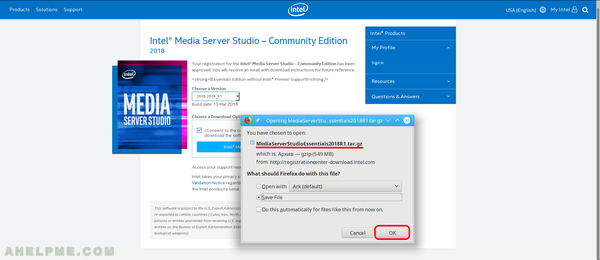Confirm the download with the OK button
The image size is (600, 260).
click(x=392, y=233)
